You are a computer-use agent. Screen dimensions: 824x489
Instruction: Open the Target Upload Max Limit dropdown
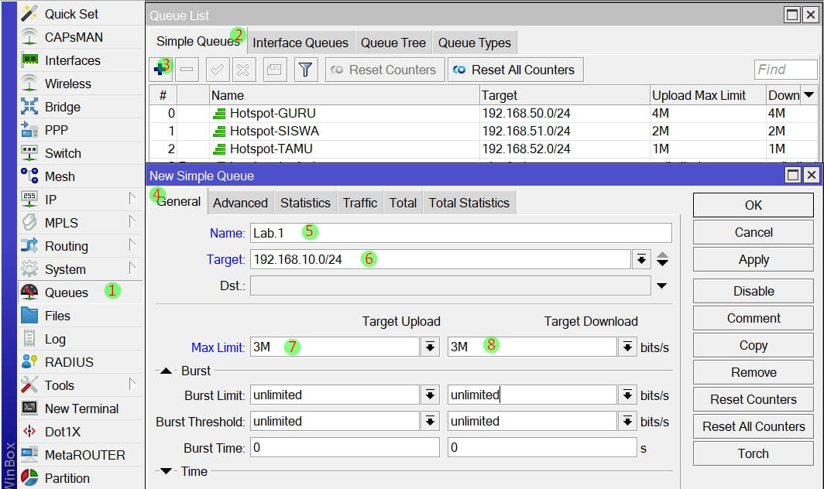pyautogui.click(x=430, y=347)
